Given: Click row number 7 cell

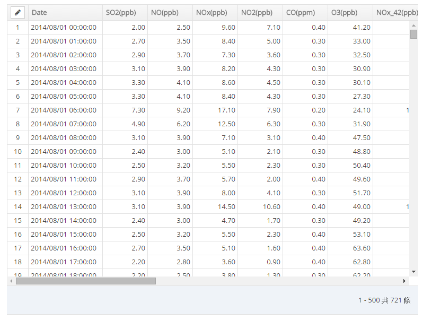Looking at the screenshot, I should (x=17, y=110).
